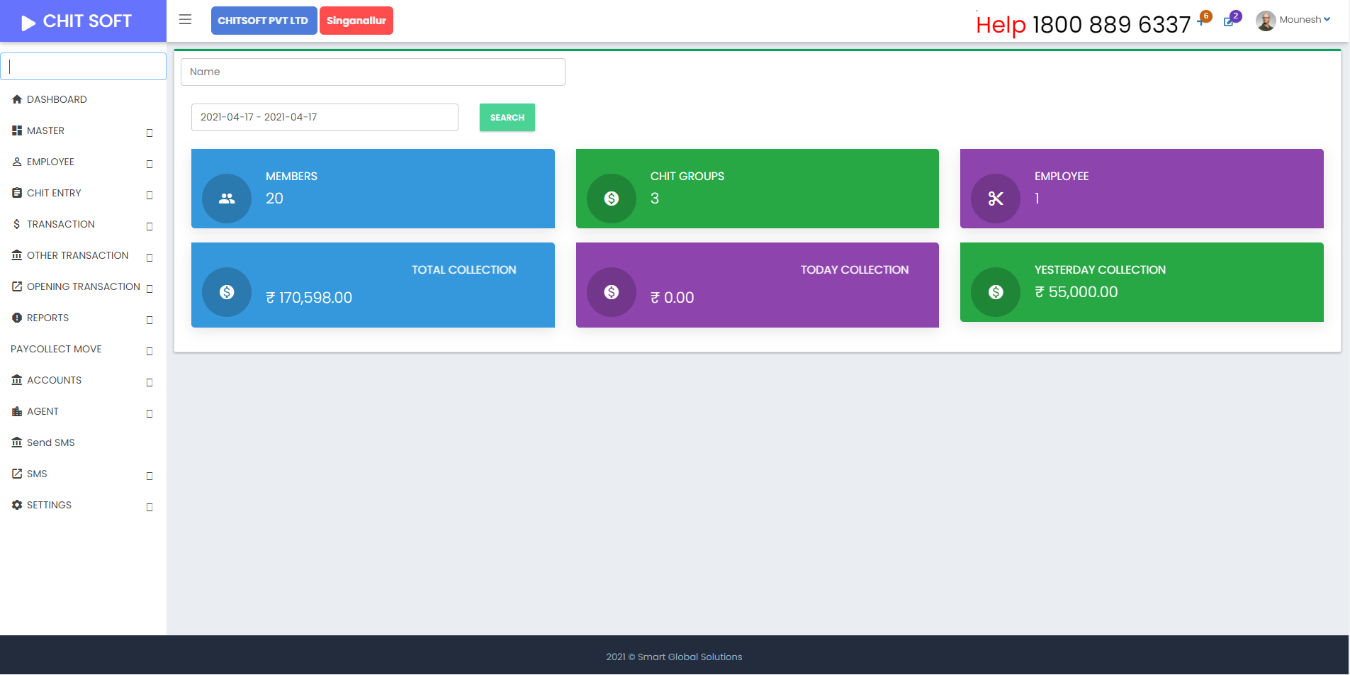
Task: Click the Members people icon
Action: pyautogui.click(x=227, y=199)
